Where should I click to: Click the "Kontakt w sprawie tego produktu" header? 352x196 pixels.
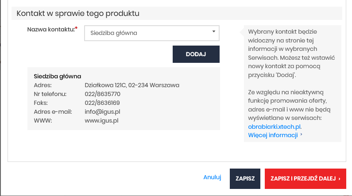[x=78, y=13]
